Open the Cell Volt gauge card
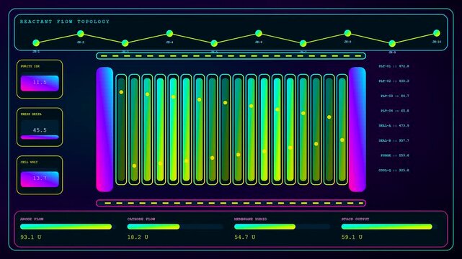This screenshot has height=259, width=462. point(40,175)
